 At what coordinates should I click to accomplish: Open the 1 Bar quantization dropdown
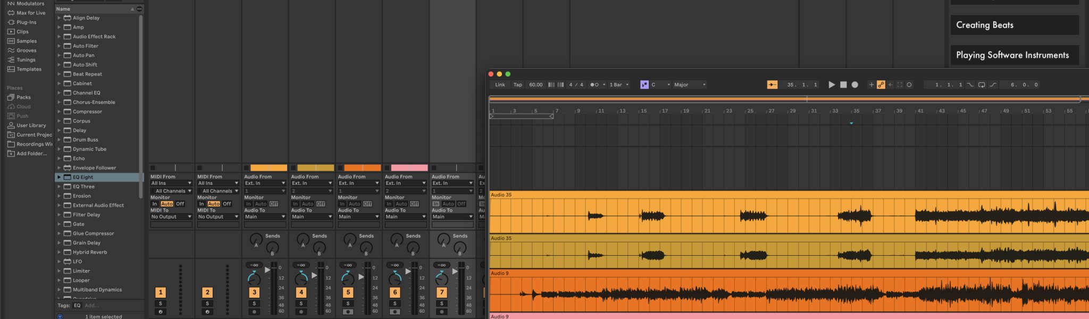(619, 85)
